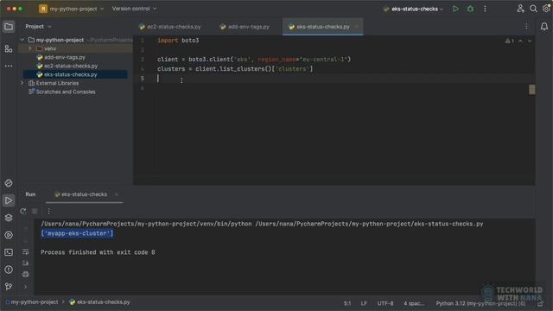
Task: Close the eks-status-checks.py editor tab
Action: click(357, 27)
